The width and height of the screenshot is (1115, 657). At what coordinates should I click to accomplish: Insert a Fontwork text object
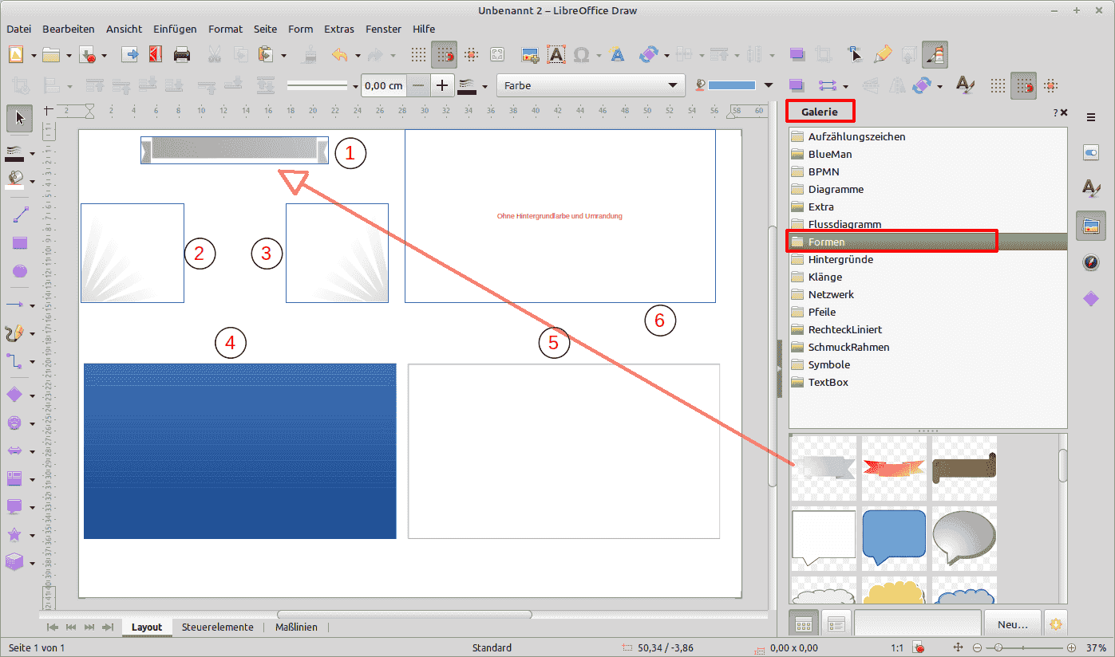[x=616, y=55]
